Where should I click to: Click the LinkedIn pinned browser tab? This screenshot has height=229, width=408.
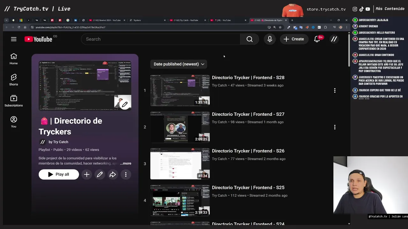(x=75, y=20)
